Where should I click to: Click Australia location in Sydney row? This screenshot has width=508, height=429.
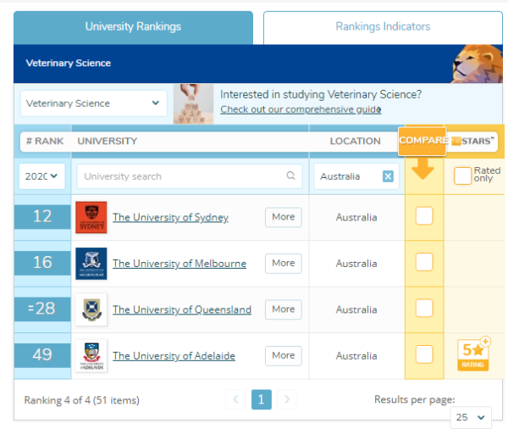pos(356,217)
